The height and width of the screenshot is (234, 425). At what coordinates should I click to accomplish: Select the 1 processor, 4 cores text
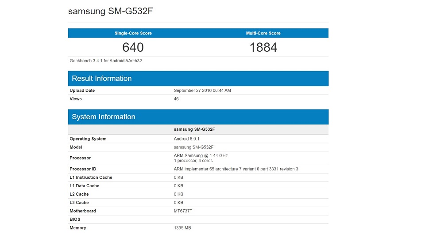pos(193,161)
